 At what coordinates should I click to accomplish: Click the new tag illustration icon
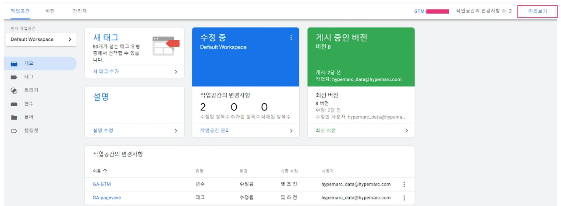pyautogui.click(x=166, y=45)
